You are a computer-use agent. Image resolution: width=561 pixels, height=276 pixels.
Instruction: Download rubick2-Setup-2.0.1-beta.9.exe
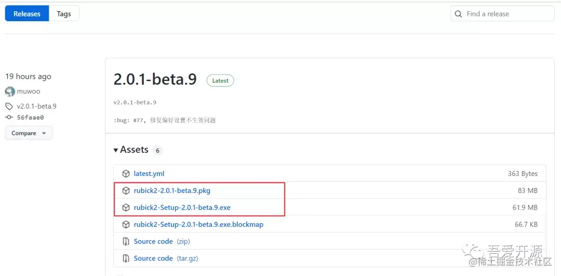(x=182, y=208)
